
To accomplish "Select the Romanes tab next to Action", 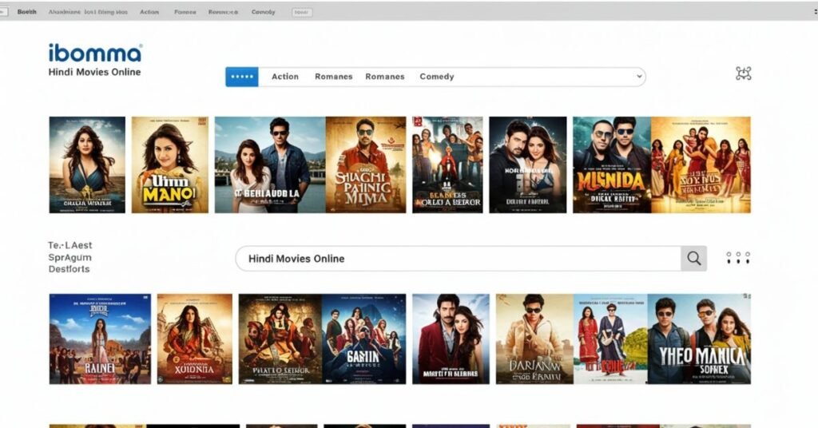I will click(334, 77).
